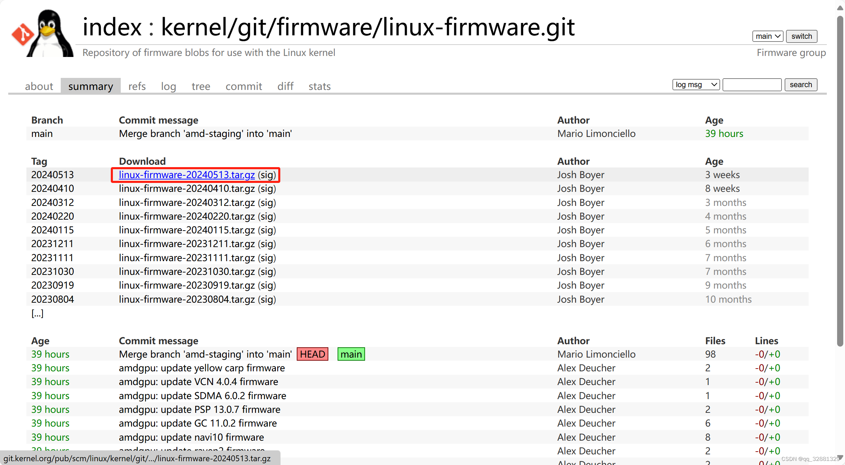Go to the log tab
The image size is (845, 465).
tap(168, 86)
